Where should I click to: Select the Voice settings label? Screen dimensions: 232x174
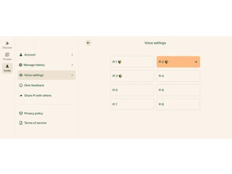pyautogui.click(x=34, y=75)
